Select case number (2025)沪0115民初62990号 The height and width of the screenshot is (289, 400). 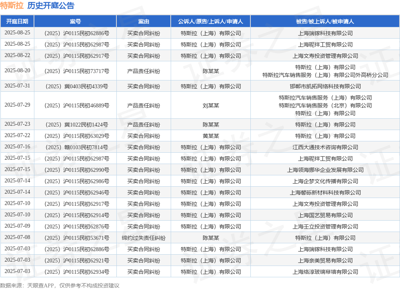point(77,170)
